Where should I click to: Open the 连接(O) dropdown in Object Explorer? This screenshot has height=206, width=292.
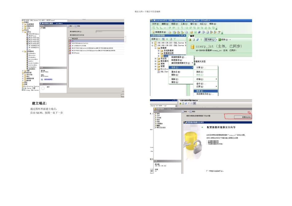(x=156, y=39)
